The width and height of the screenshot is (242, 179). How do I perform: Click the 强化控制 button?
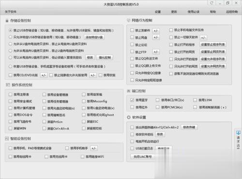[105, 58]
